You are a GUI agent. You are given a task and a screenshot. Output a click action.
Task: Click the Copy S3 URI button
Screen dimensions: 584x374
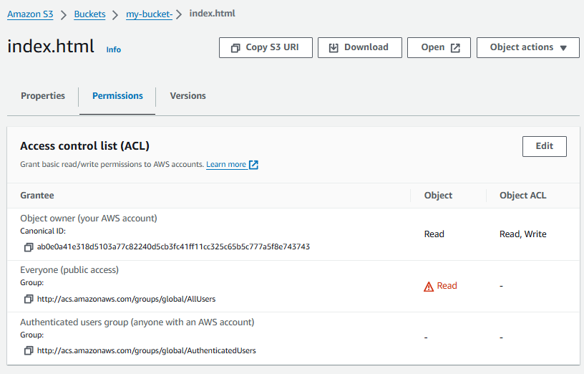coord(266,47)
